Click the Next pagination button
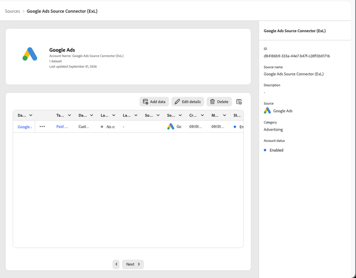The image size is (356, 278). 133,264
